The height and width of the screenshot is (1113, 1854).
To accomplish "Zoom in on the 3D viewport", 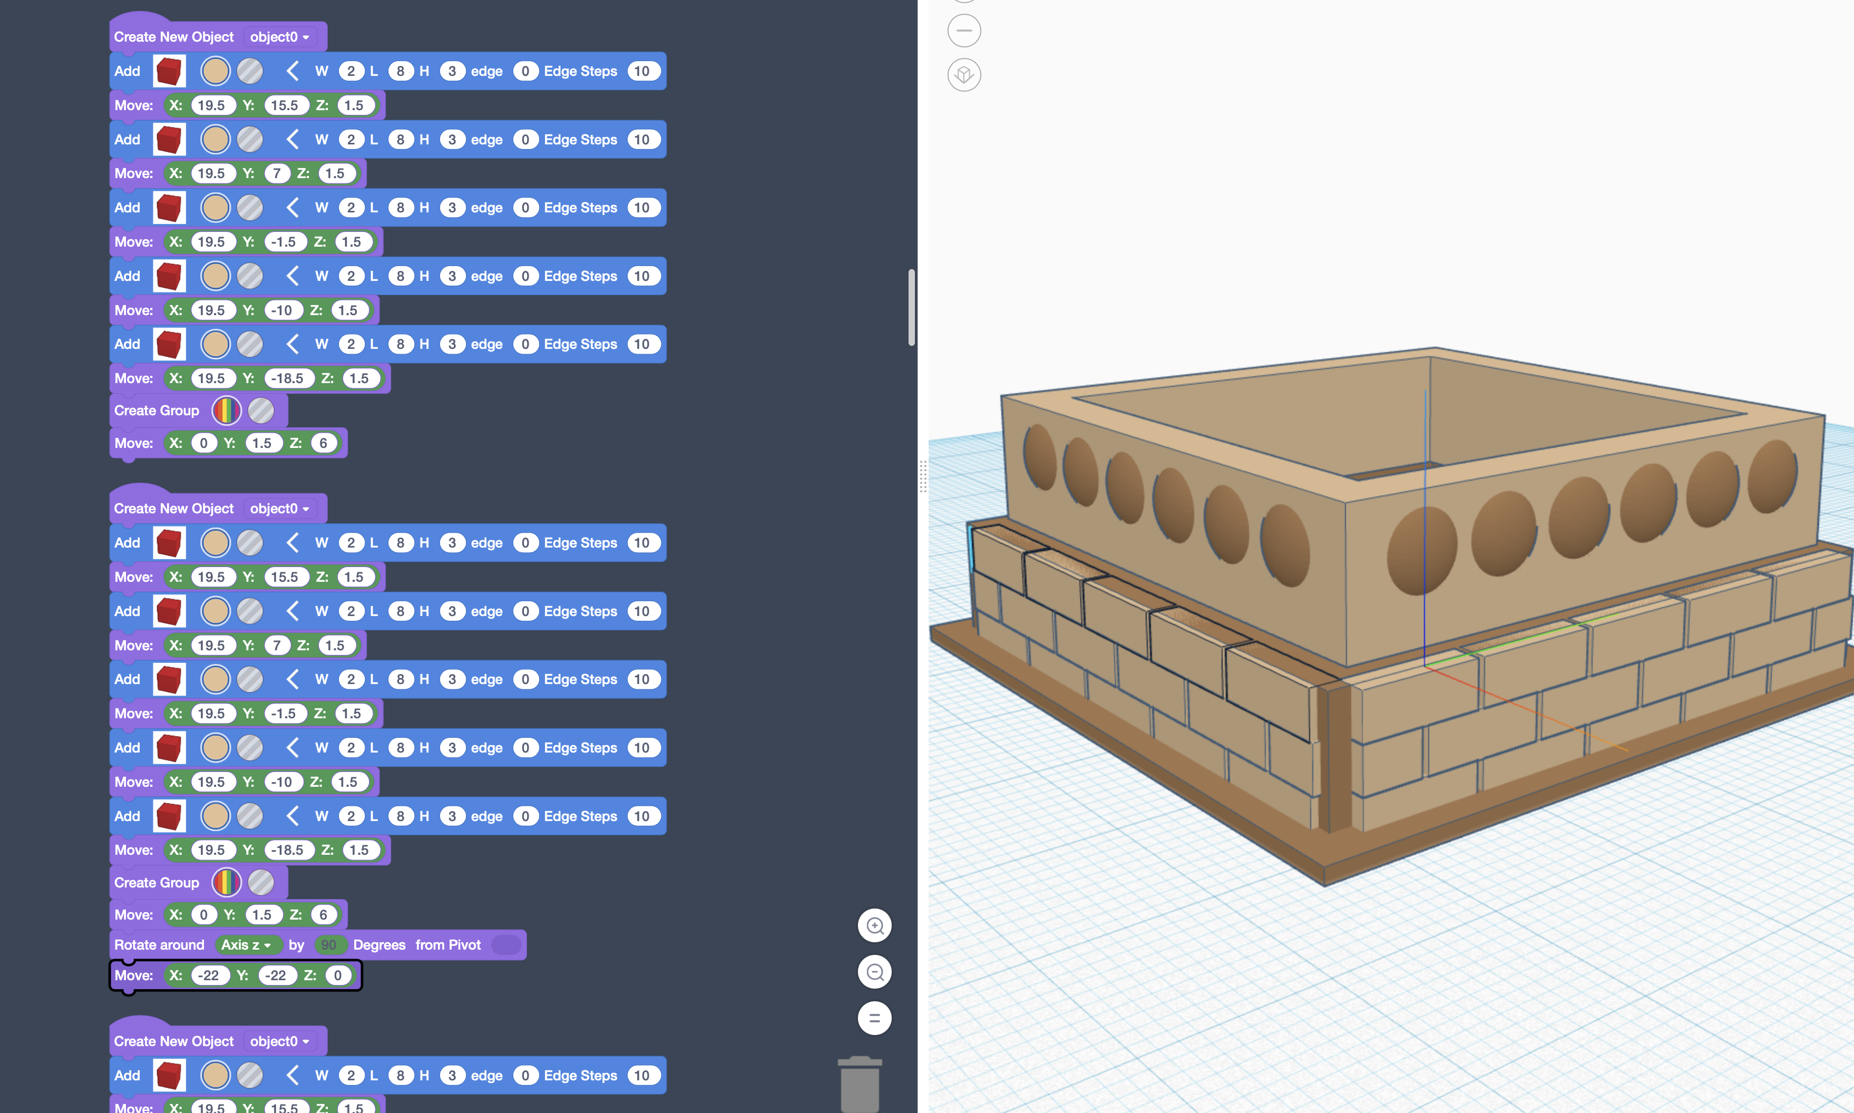I will tap(874, 925).
